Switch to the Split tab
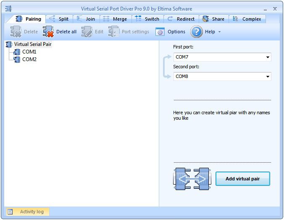 [x=59, y=19]
